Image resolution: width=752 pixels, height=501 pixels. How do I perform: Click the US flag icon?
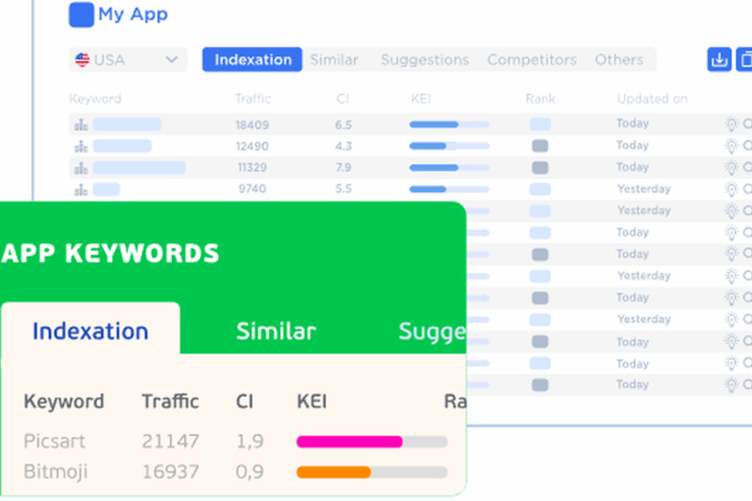click(x=83, y=60)
